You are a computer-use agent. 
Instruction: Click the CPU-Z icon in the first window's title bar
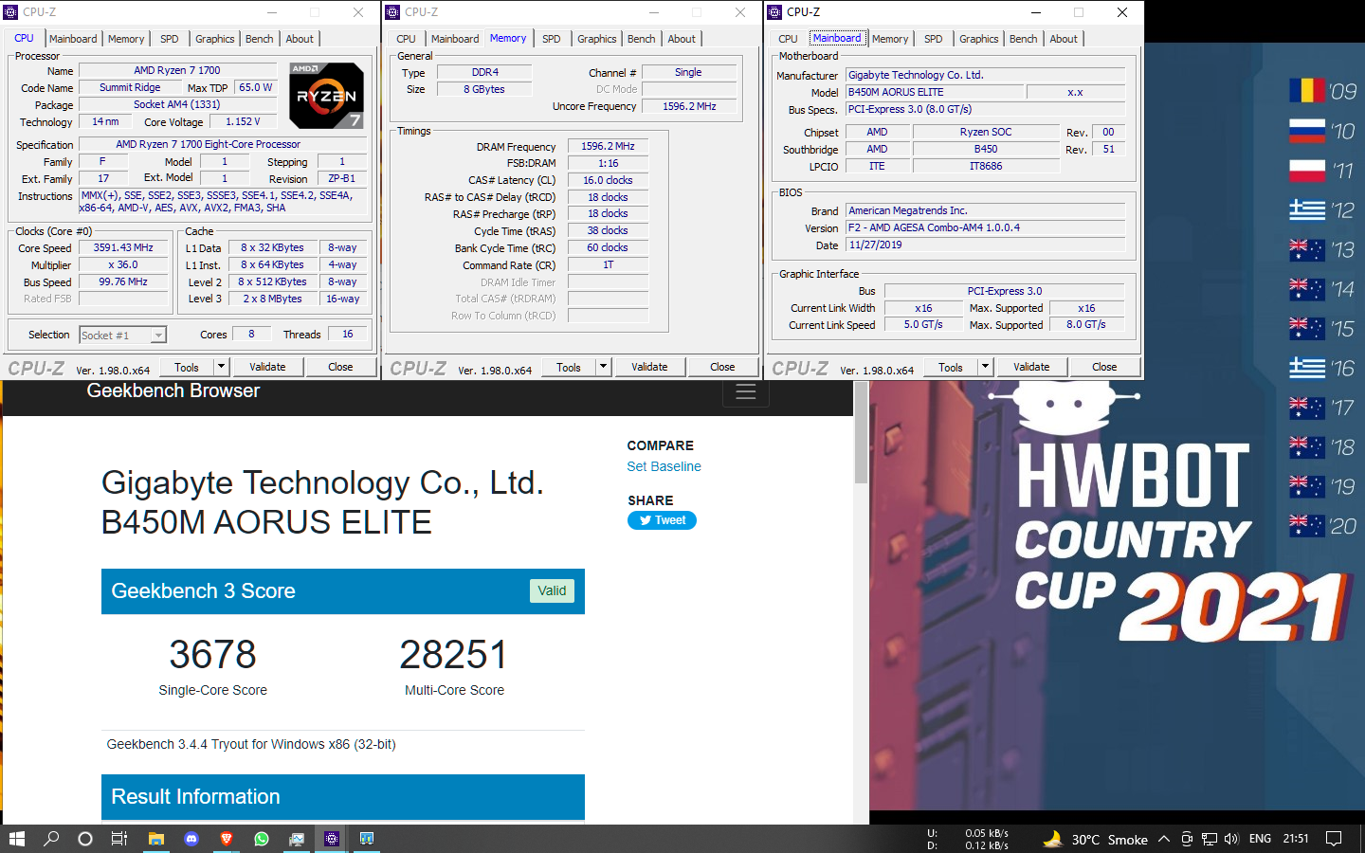(11, 12)
